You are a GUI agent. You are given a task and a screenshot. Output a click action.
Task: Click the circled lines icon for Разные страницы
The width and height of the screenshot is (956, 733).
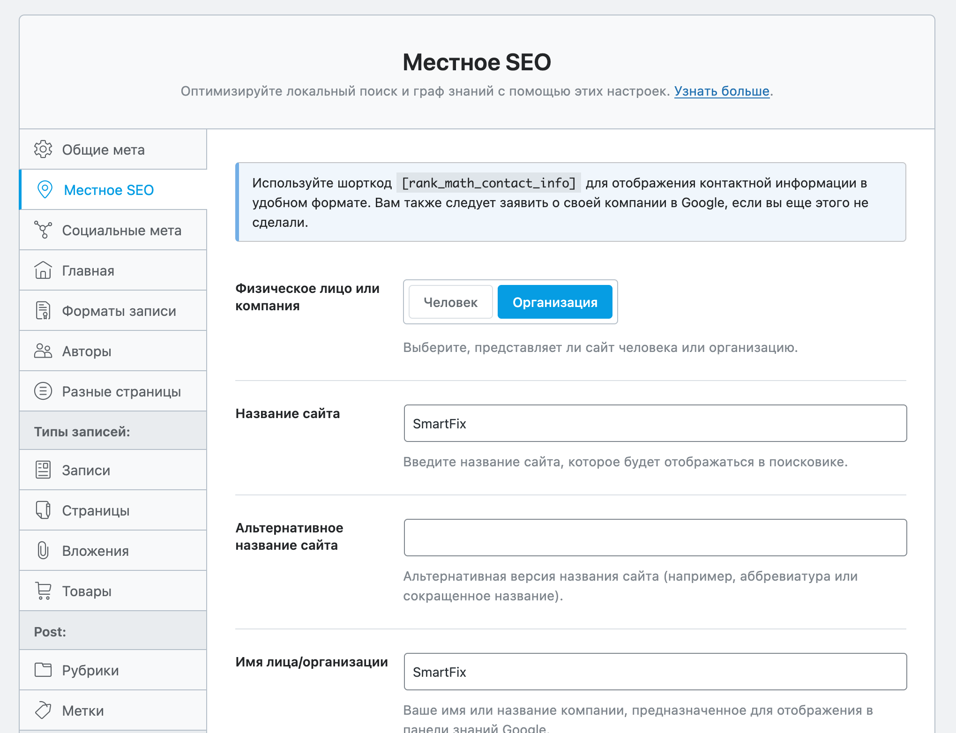pos(43,391)
